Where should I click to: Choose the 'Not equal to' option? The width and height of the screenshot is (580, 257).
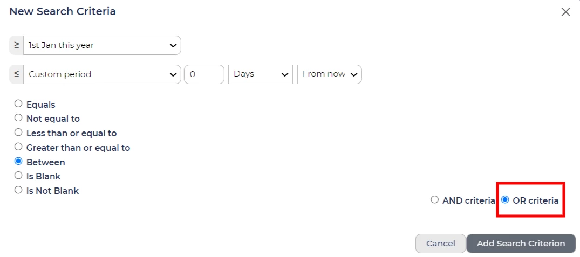coord(19,118)
